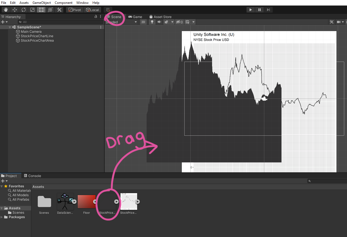Open the Window menu
The width and height of the screenshot is (347, 237).
82,2
